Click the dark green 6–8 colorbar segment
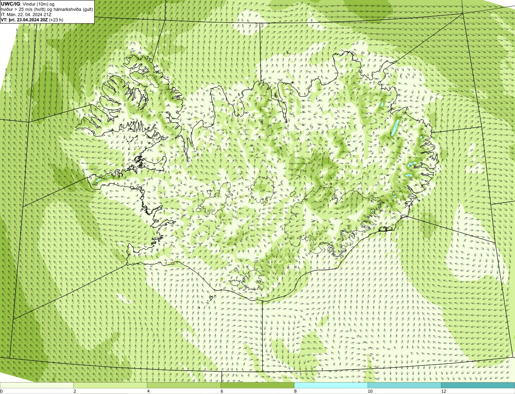The image size is (515, 394). (257, 386)
